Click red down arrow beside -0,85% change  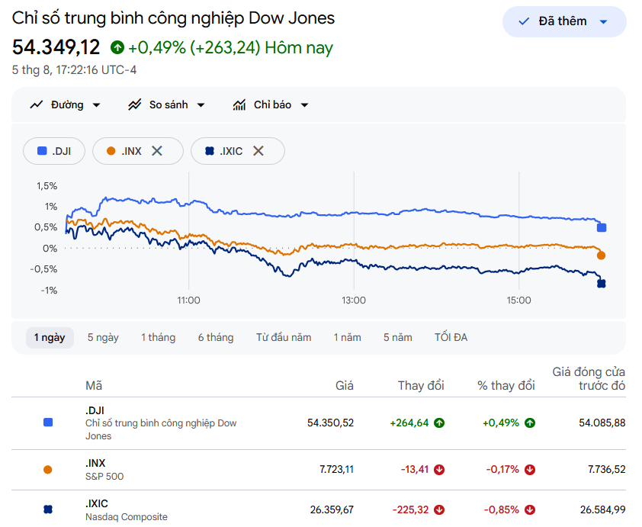coord(530,509)
